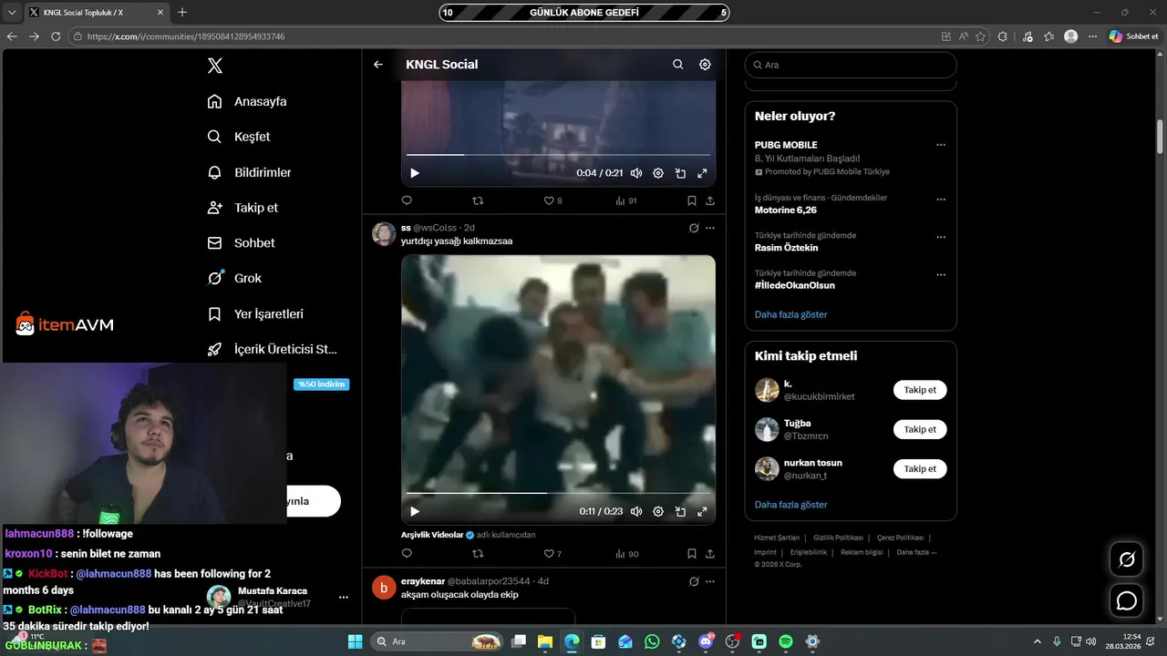Open floating messages chat button

pos(1127,600)
